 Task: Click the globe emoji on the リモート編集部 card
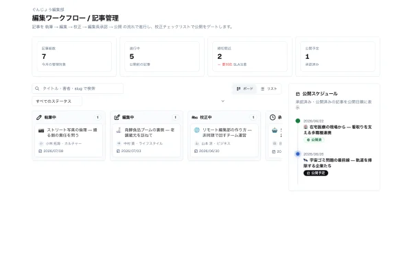(x=197, y=130)
